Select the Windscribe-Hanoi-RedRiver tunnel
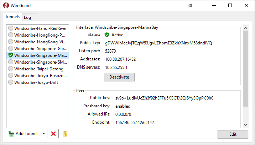This screenshot has width=255, height=145. coord(37,28)
